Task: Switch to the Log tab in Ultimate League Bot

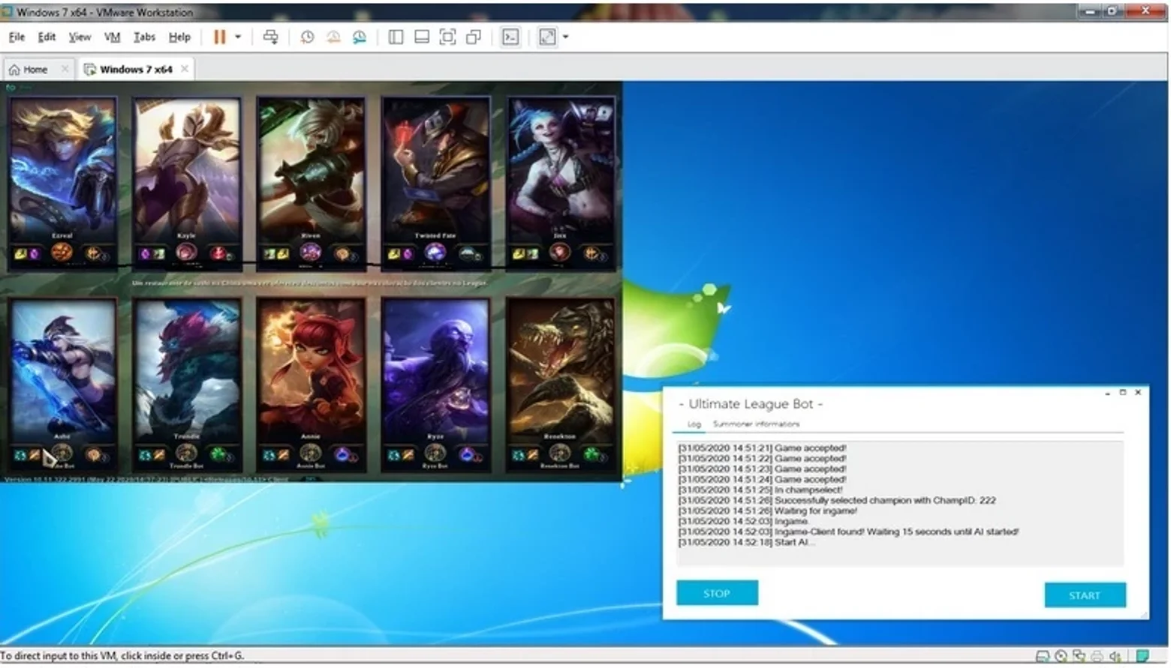Action: click(x=694, y=424)
